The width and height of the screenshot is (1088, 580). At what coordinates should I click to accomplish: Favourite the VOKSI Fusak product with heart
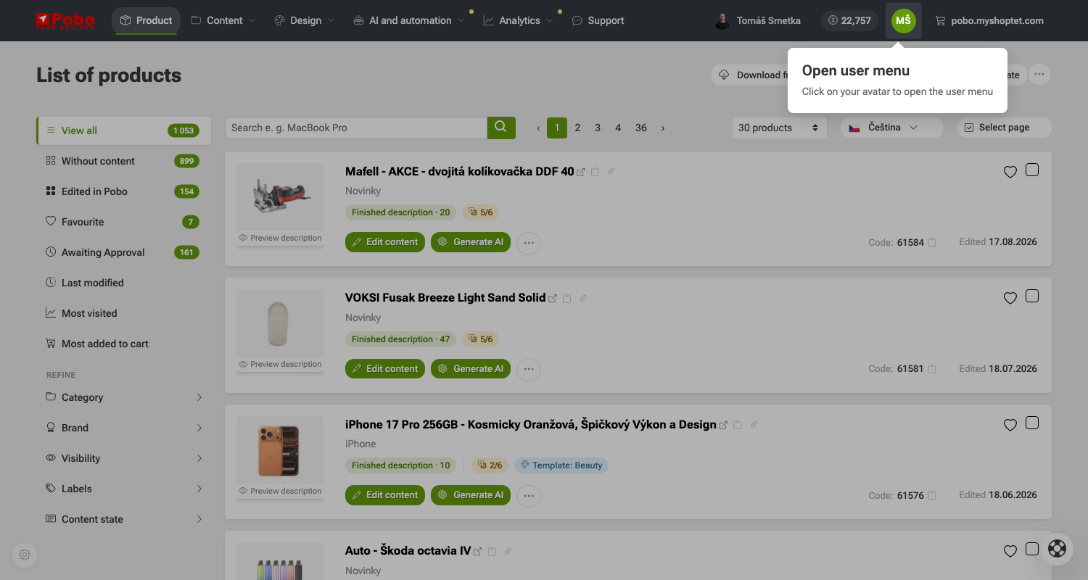coord(1010,298)
